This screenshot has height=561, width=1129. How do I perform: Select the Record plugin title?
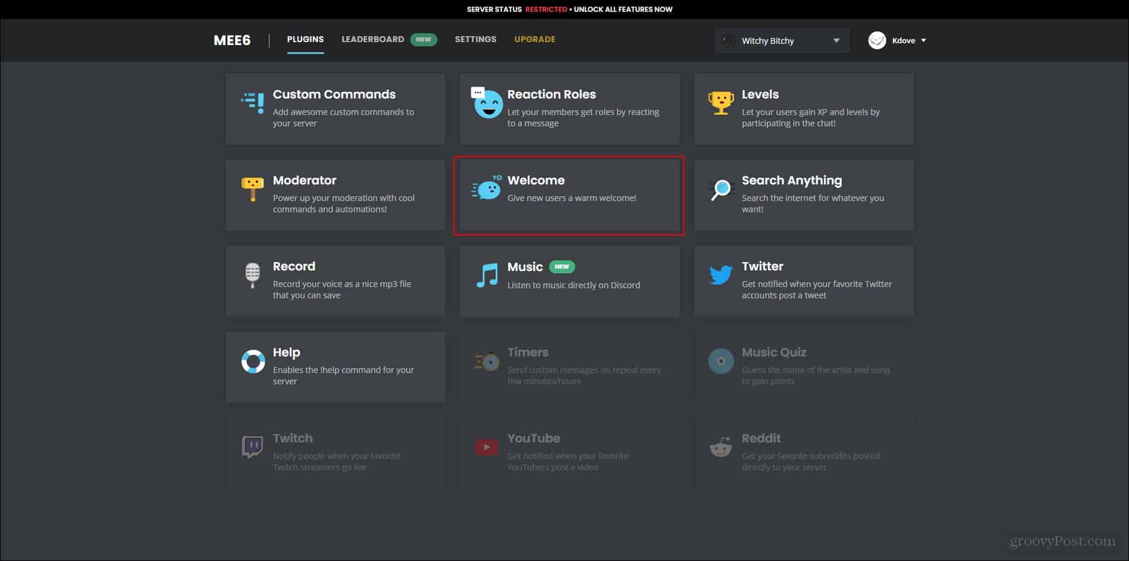coord(294,266)
